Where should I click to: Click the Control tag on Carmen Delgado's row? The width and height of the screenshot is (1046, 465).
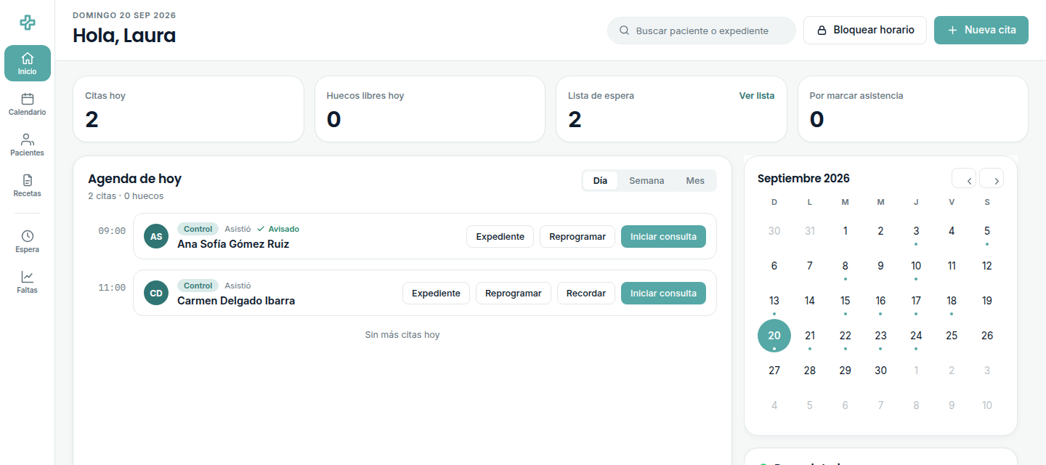198,286
